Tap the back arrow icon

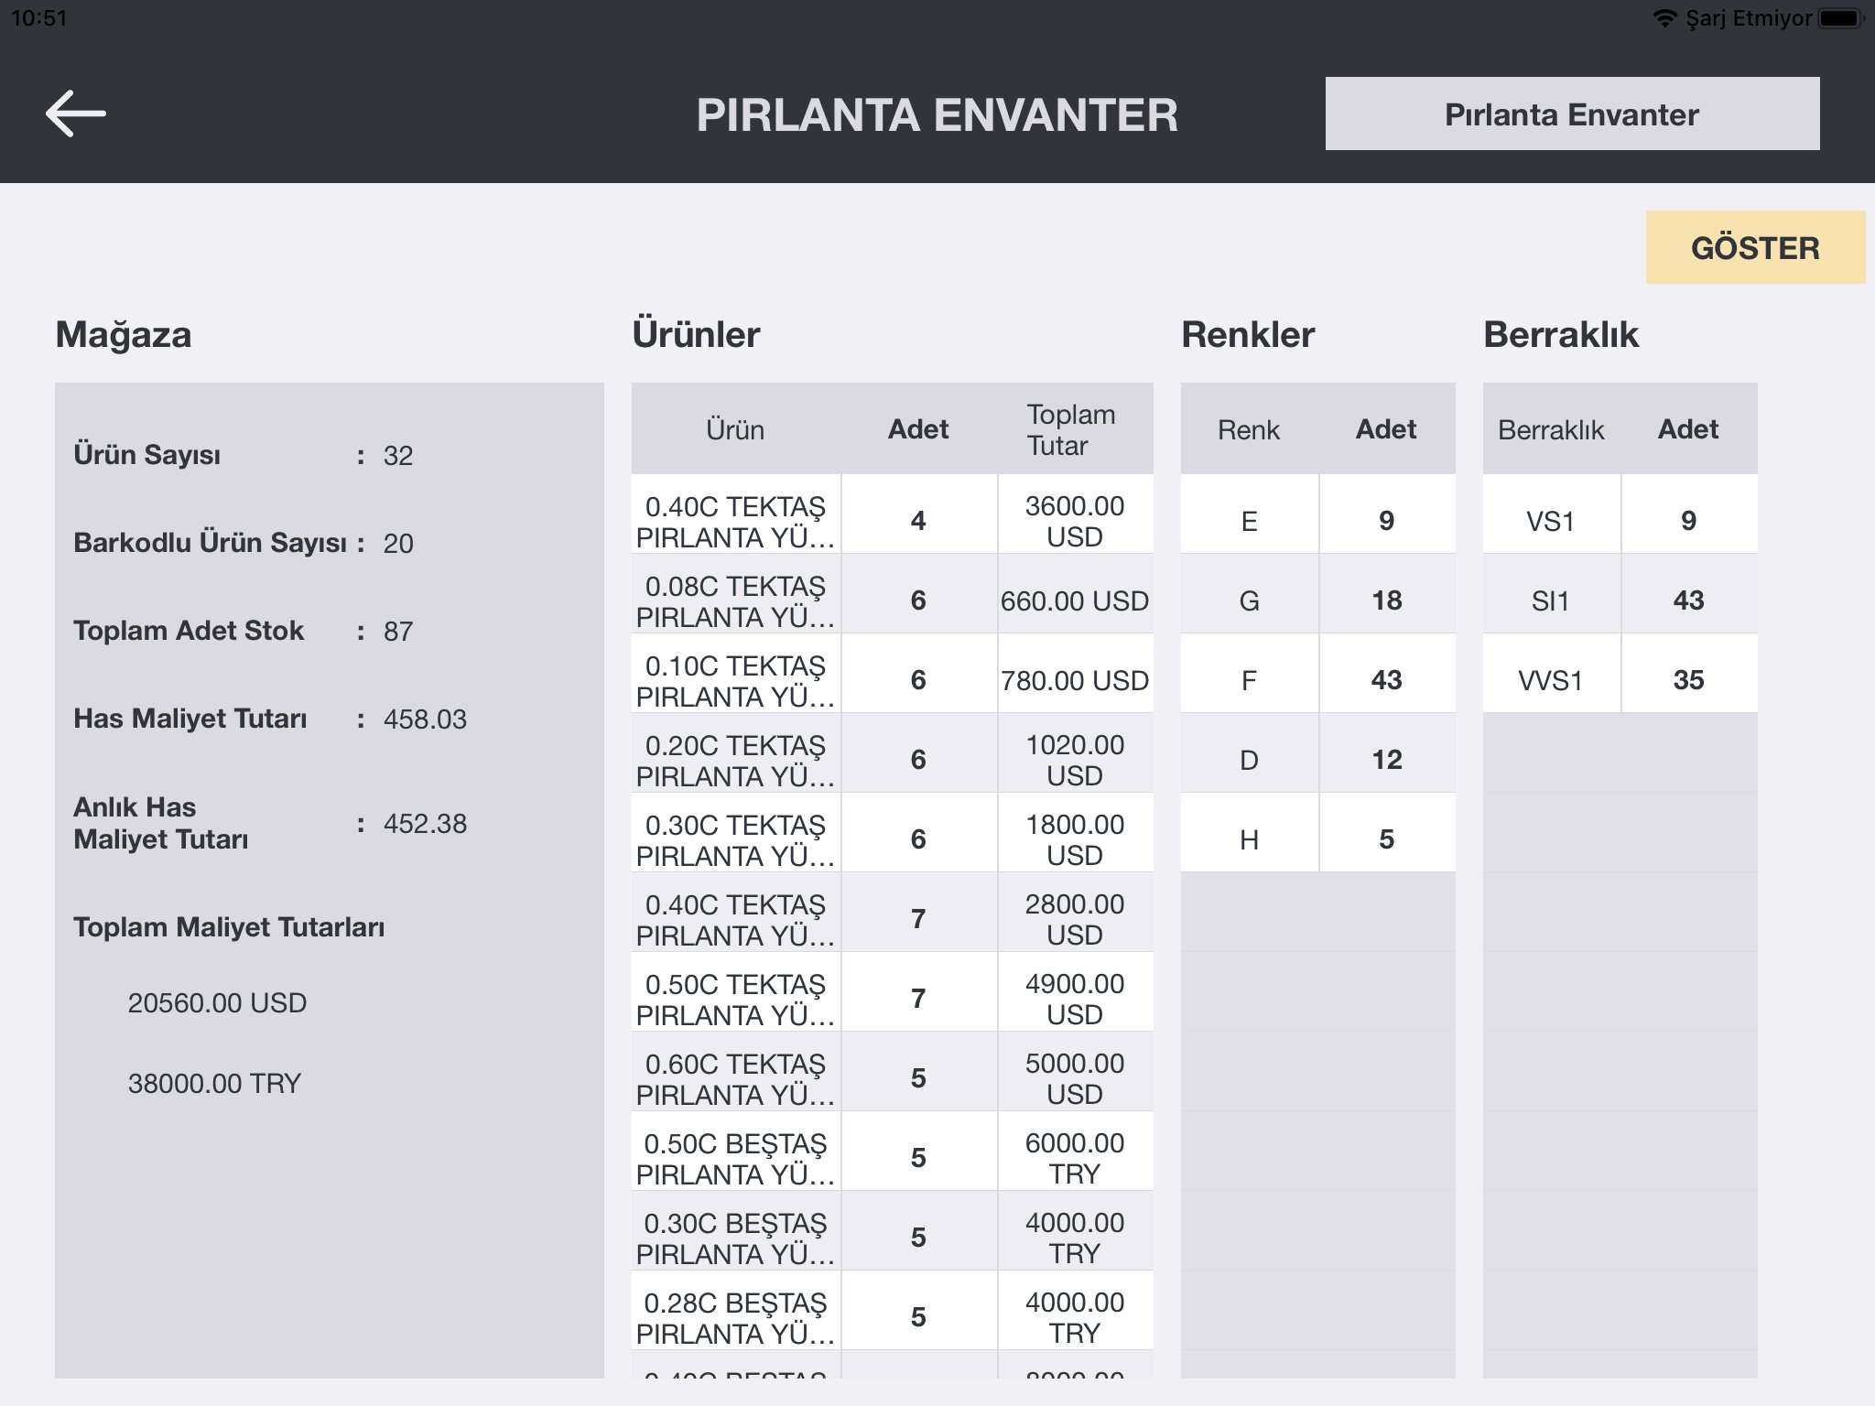[x=76, y=114]
